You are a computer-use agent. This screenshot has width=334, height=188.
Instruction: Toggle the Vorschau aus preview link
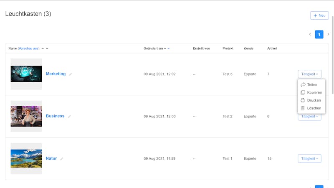pyautogui.click(x=28, y=48)
